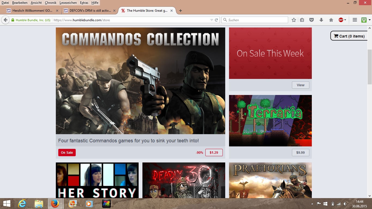Click the Firefox taskbar icon
The height and width of the screenshot is (209, 372).
56,204
